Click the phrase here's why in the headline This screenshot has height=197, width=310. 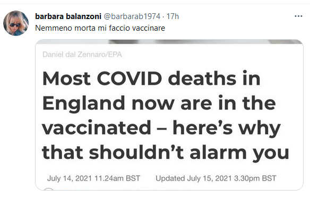(227, 129)
